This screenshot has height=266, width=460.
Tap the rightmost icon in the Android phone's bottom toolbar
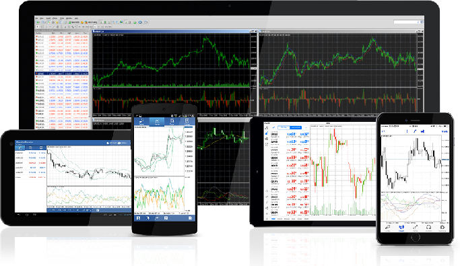pyautogui.click(x=190, y=218)
